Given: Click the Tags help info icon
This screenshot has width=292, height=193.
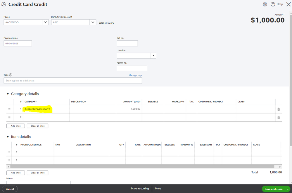Looking at the screenshot, I should tap(11, 75).
